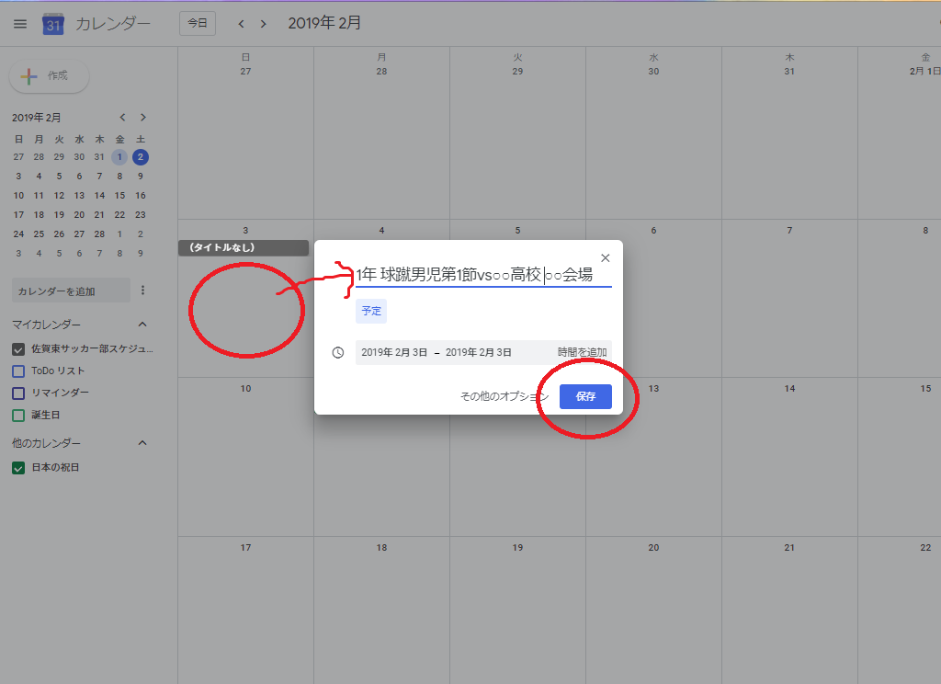Go to previous month in header
Image resolution: width=941 pixels, height=684 pixels.
click(242, 24)
